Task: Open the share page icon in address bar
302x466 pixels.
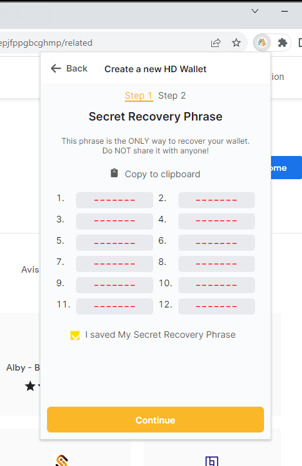Action: 216,43
